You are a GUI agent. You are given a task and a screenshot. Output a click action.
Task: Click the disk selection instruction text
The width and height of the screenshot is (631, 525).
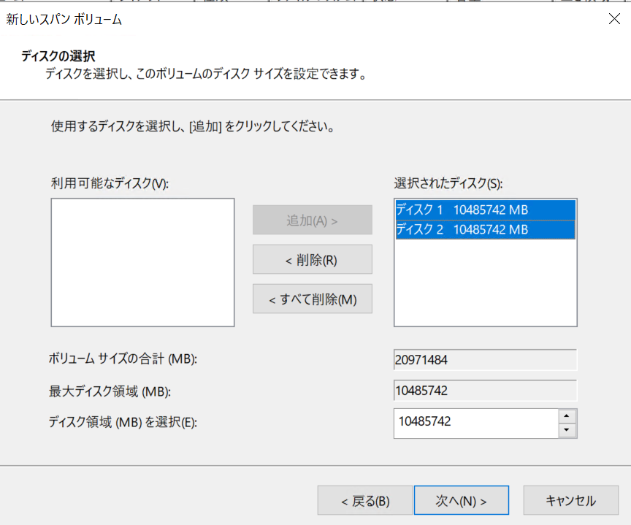coord(191,126)
